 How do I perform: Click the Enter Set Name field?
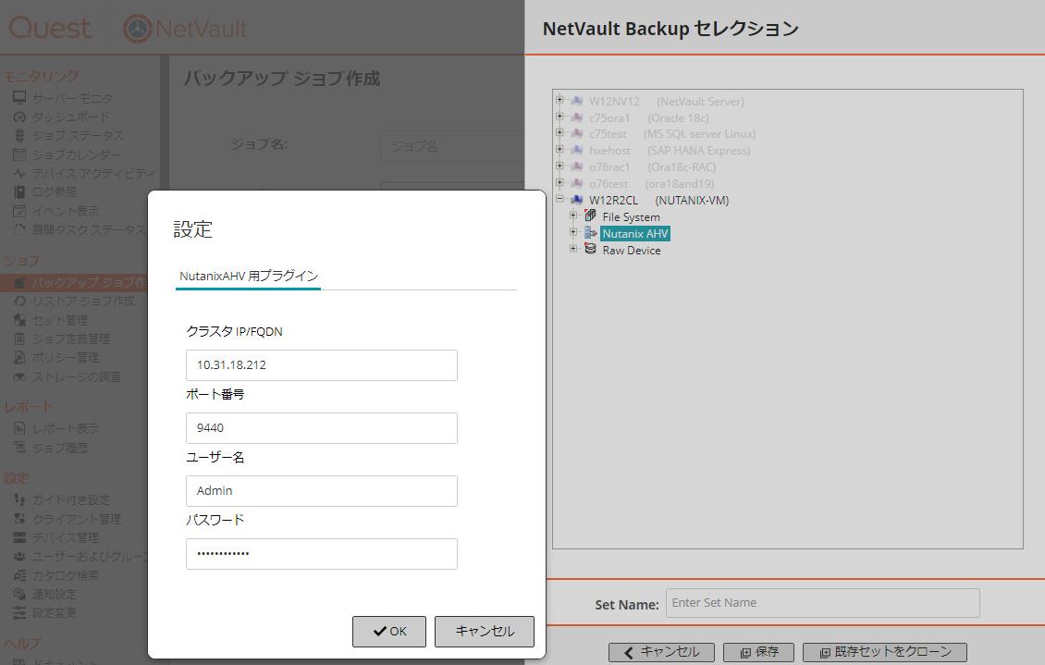pos(823,603)
